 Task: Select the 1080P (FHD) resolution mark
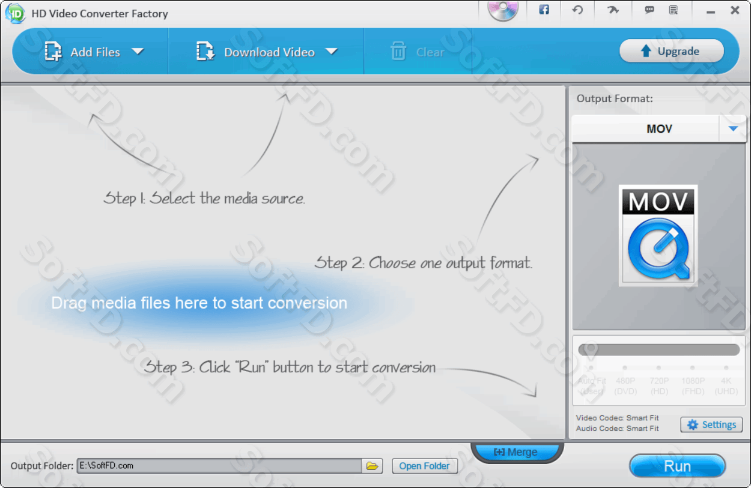693,381
